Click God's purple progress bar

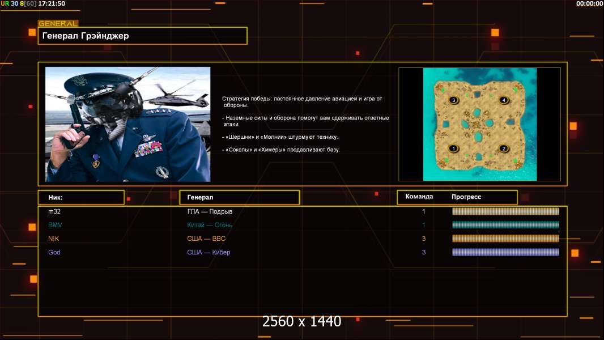tap(505, 252)
